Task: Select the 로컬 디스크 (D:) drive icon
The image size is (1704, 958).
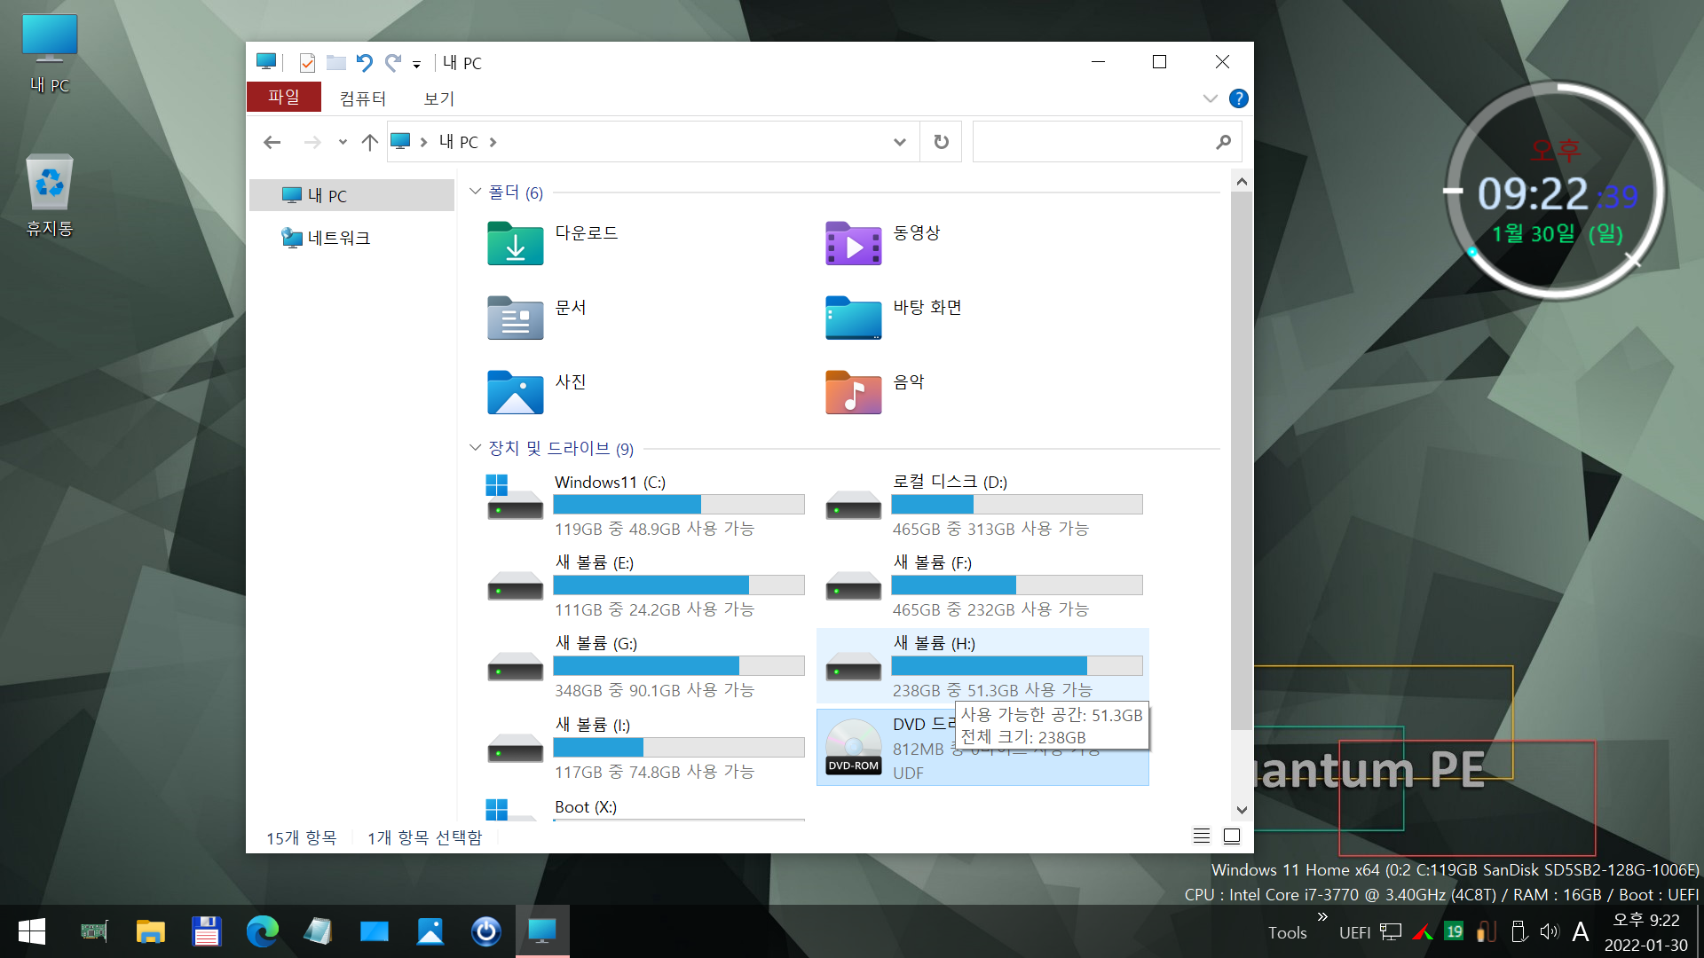Action: click(x=853, y=506)
